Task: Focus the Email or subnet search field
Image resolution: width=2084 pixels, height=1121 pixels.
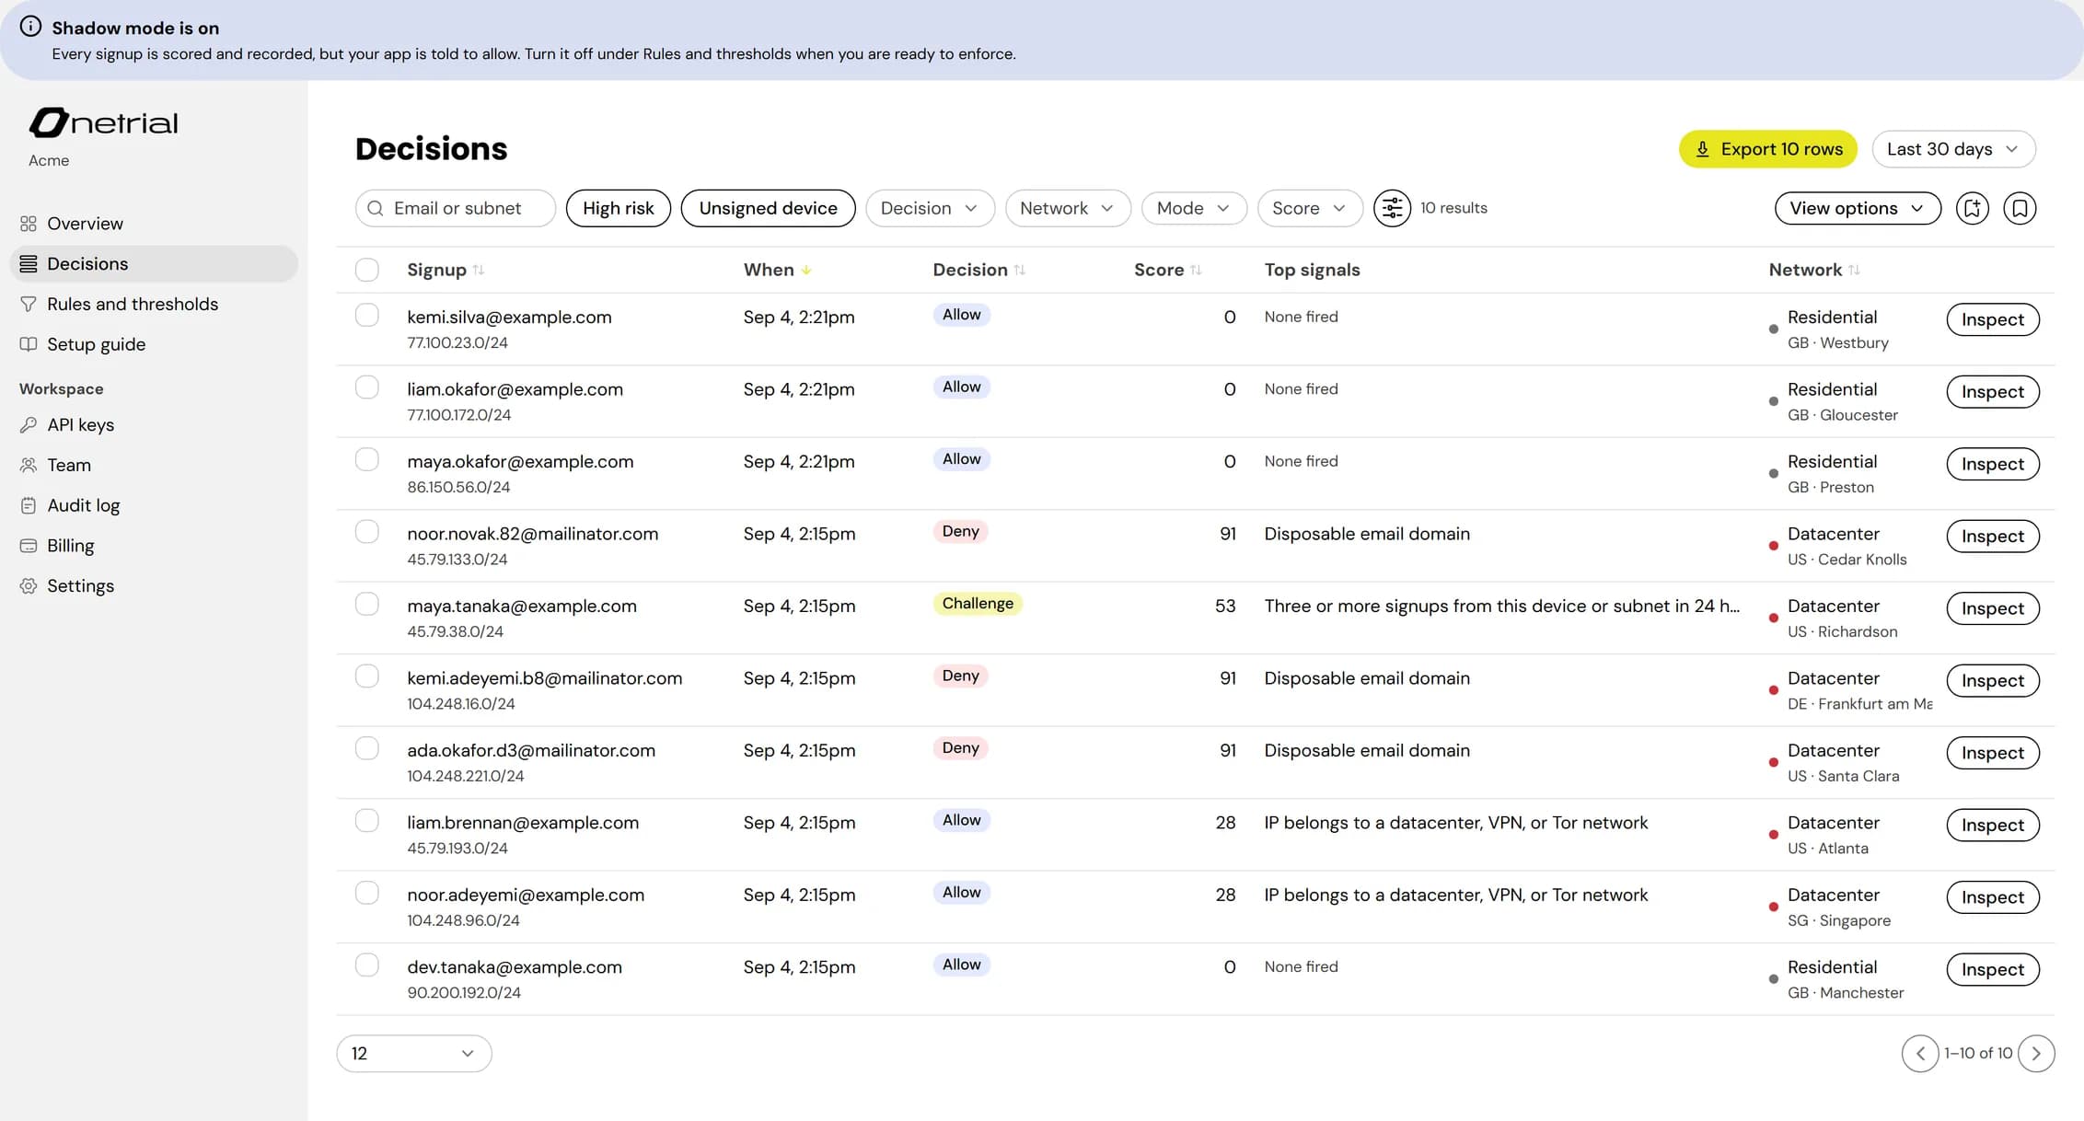Action: pyautogui.click(x=456, y=208)
